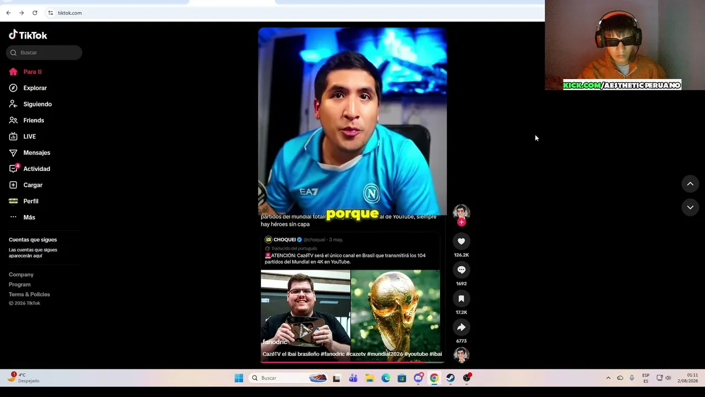The width and height of the screenshot is (705, 397).
Task: Reload the tiktok.com page
Action: [35, 13]
